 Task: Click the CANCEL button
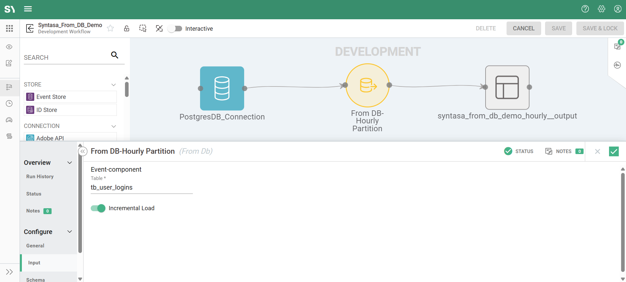pos(524,28)
